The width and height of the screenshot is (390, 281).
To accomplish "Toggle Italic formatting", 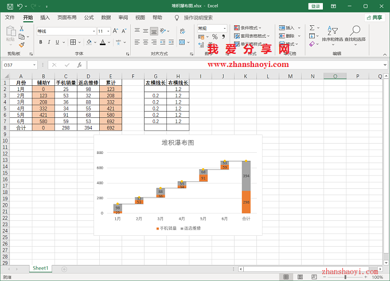I will (x=49, y=42).
